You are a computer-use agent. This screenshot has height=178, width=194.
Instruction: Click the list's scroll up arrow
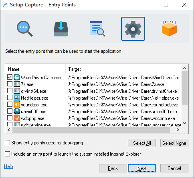[184, 68]
